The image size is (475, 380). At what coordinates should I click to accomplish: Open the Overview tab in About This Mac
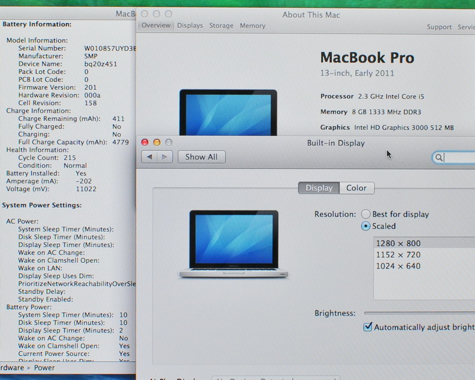tap(156, 25)
